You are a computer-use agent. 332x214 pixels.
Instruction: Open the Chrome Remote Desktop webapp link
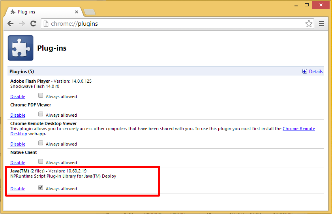coord(299,129)
